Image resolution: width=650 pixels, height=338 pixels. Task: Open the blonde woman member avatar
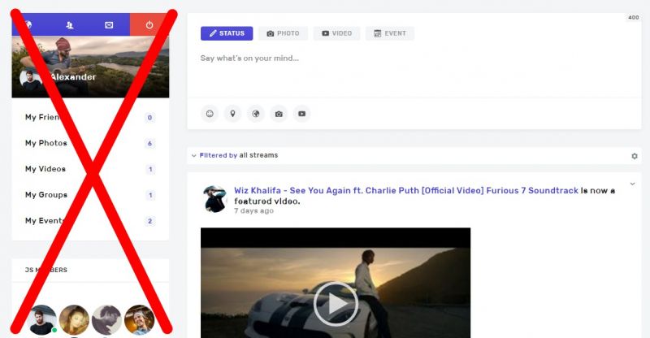pyautogui.click(x=74, y=320)
